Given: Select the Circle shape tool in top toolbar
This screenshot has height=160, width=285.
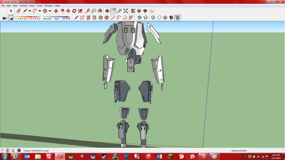Looking at the screenshot, I should coord(45,11).
